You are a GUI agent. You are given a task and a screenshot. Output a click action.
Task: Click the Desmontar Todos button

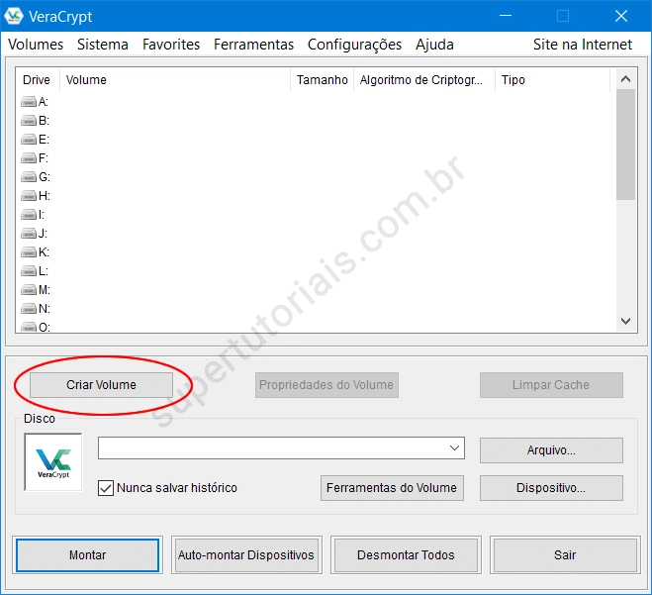(406, 555)
